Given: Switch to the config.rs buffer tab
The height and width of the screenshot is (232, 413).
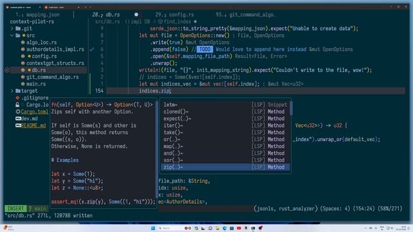Looking at the screenshot, I should pyautogui.click(x=175, y=15).
